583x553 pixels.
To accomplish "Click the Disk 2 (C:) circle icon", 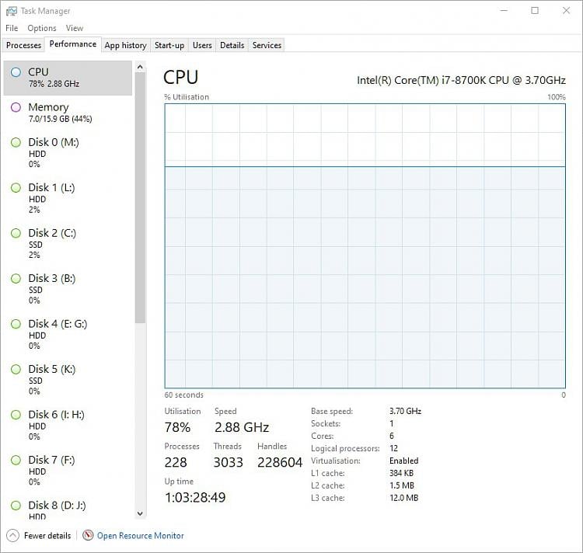I will (16, 233).
